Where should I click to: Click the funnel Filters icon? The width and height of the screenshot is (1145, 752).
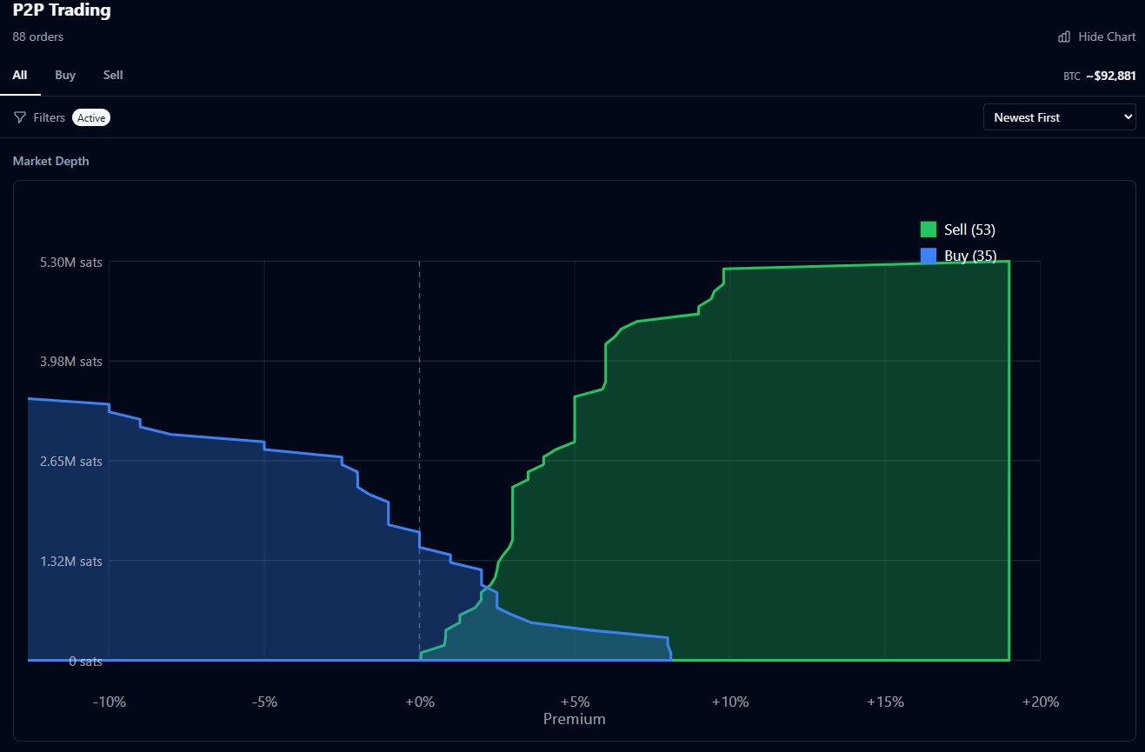coord(20,117)
